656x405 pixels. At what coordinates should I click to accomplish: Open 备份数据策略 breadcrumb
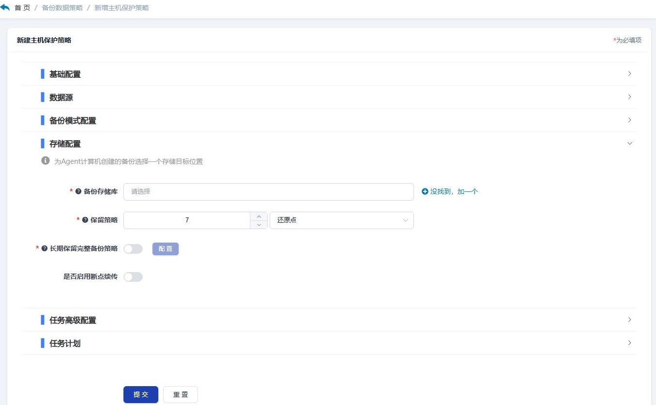62,8
